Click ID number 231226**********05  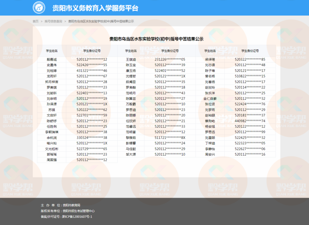[170, 59]
